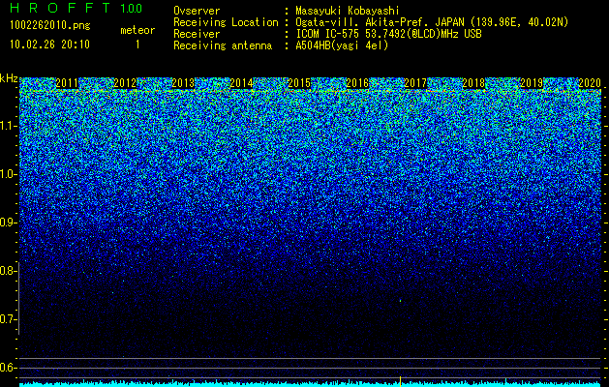Image resolution: width=609 pixels, height=387 pixels.
Task: Click the Receiver value ICOM IC-575
Action: 329,34
